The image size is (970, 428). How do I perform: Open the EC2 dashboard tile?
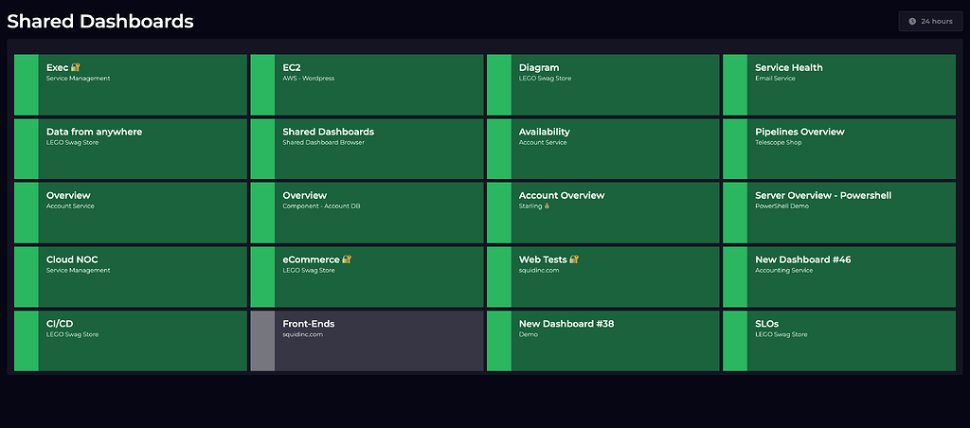click(367, 84)
